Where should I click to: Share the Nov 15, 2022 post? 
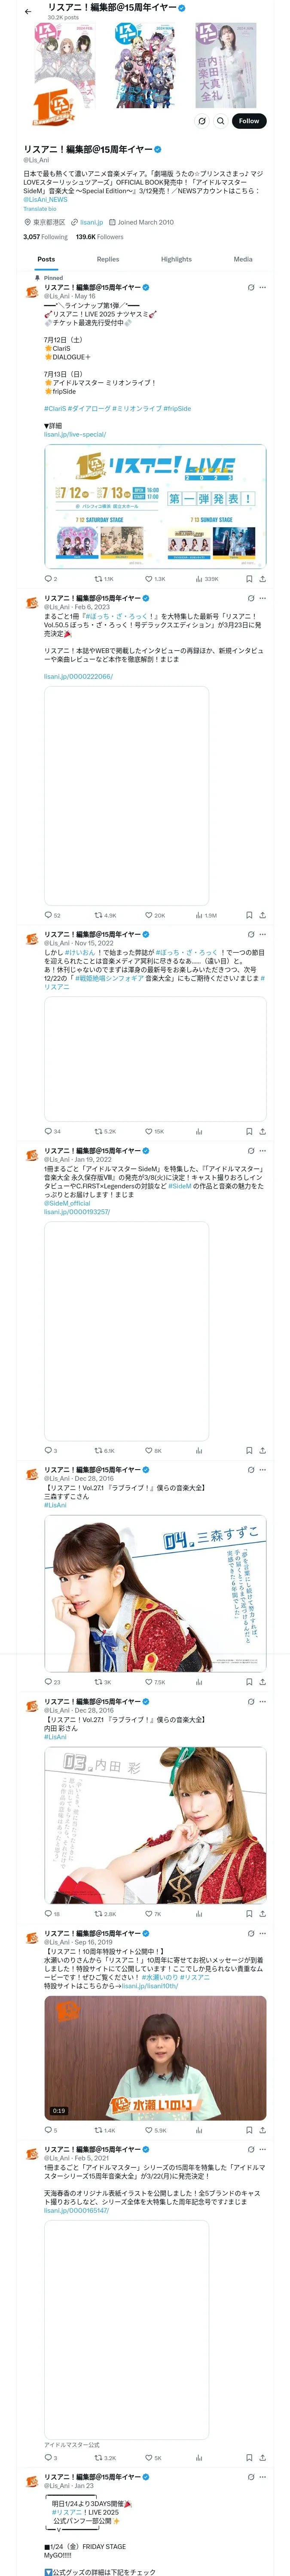tap(263, 1131)
